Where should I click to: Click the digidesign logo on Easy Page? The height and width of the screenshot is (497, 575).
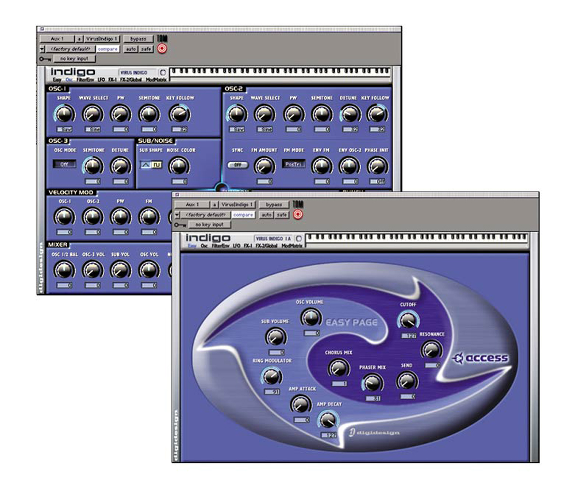374,433
